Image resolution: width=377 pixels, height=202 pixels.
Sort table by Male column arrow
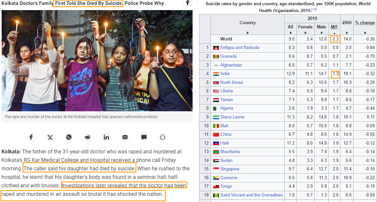pyautogui.click(x=322, y=33)
